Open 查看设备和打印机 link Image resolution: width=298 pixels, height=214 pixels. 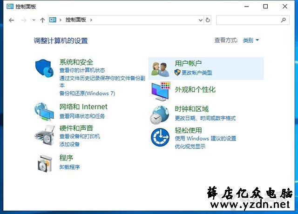pyautogui.click(x=80, y=136)
